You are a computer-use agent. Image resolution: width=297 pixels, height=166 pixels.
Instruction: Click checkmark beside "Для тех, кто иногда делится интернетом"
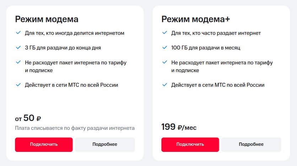click(18, 33)
